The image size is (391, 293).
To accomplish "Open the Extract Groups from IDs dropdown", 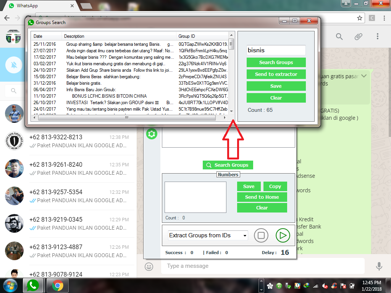I will click(208, 235).
